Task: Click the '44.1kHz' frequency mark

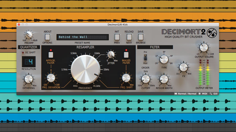Action: click(x=97, y=86)
